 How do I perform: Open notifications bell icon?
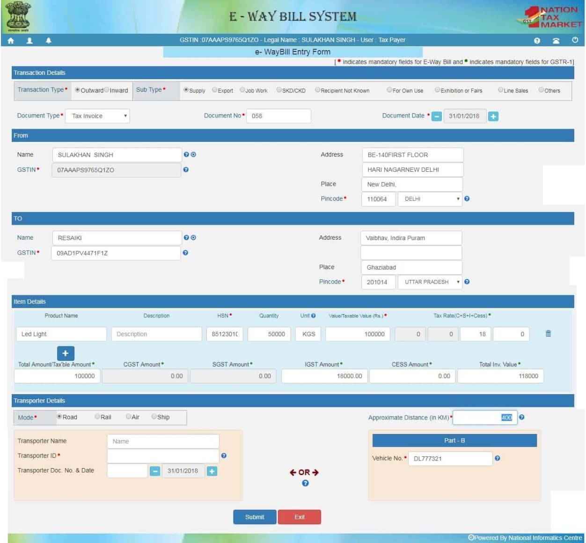tap(48, 41)
